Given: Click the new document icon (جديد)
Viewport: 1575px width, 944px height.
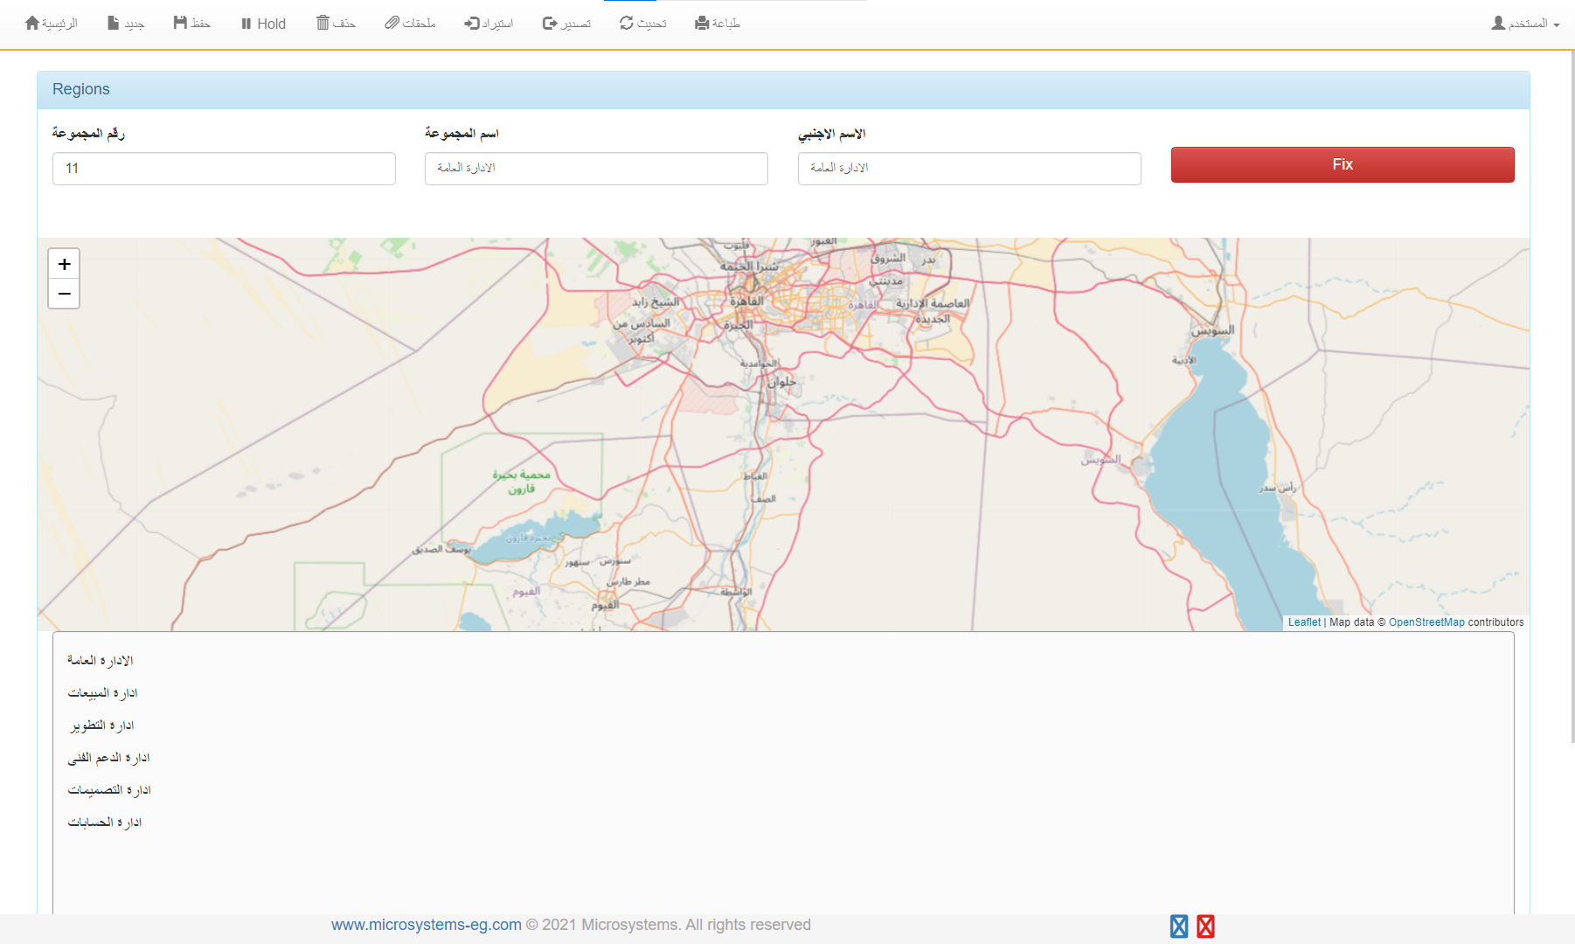Looking at the screenshot, I should 114,23.
